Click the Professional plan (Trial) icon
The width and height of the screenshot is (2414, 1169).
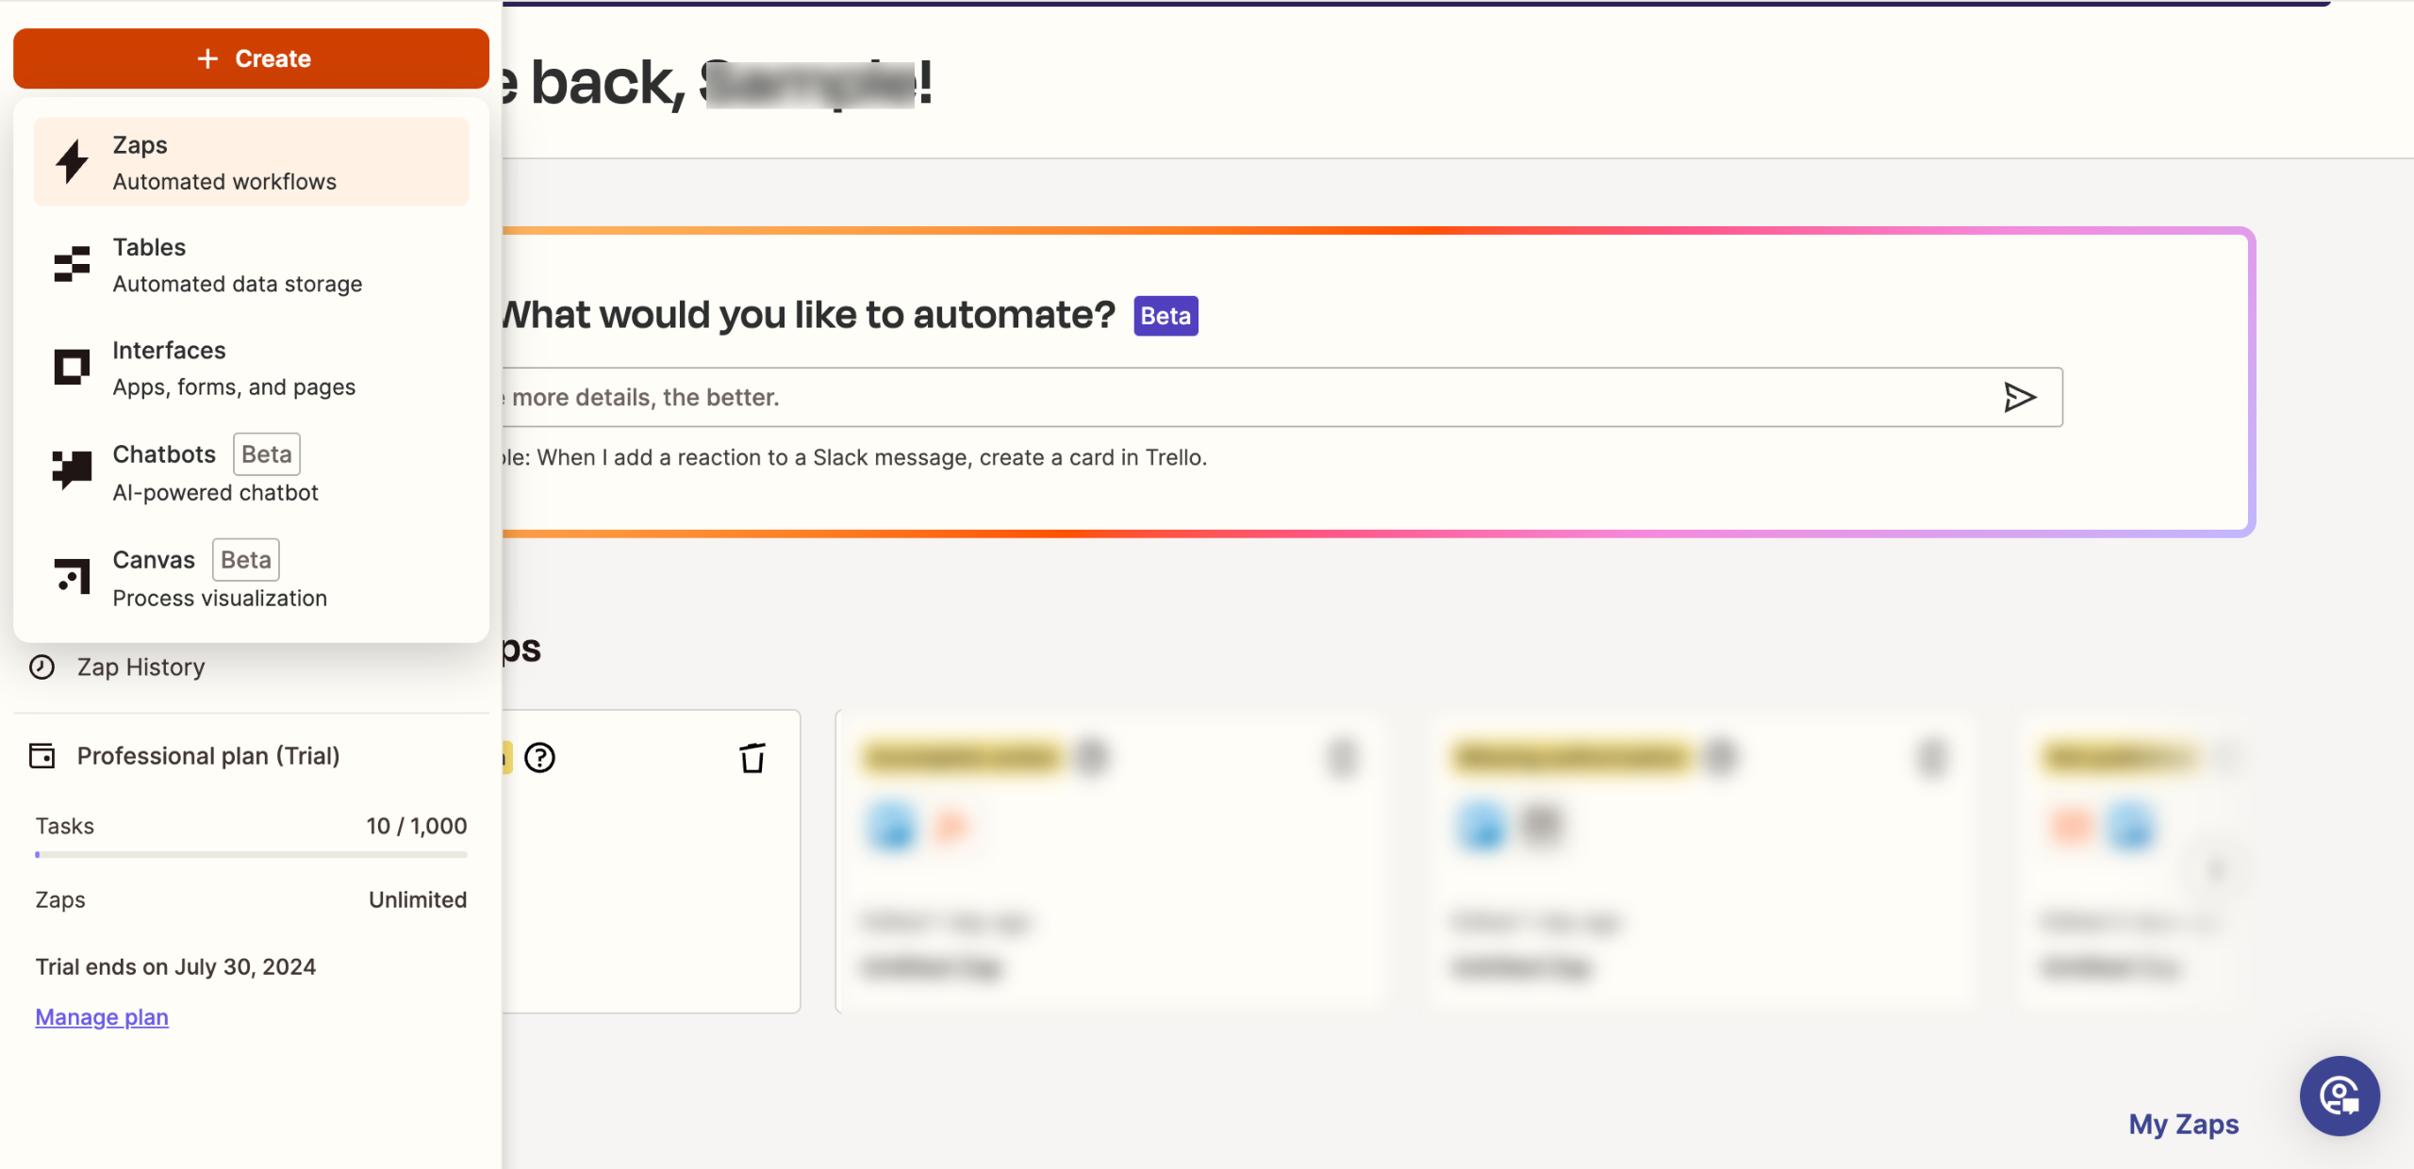pos(42,756)
